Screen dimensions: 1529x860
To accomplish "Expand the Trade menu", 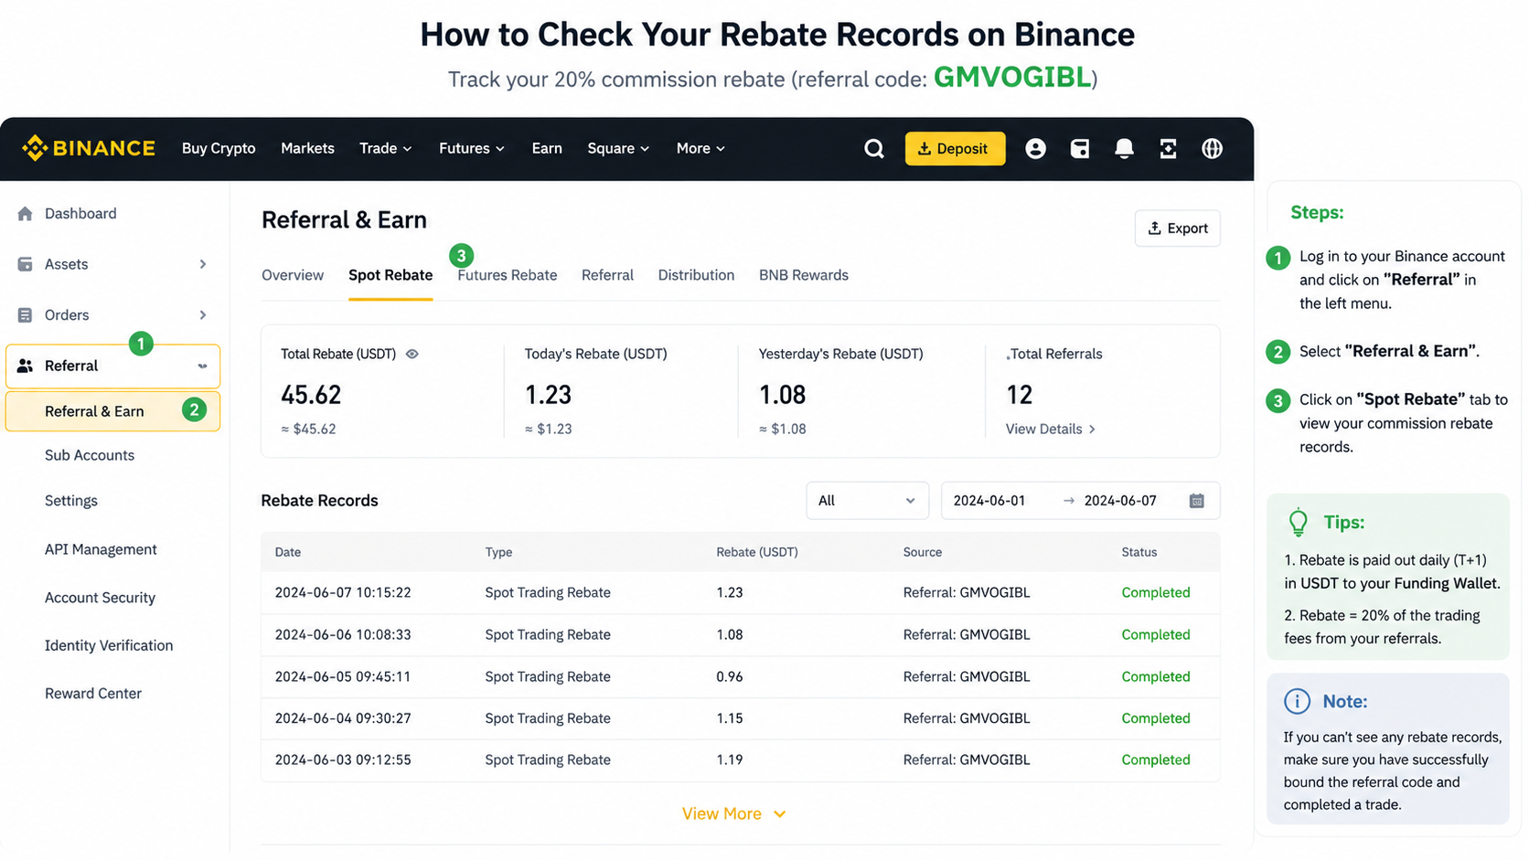I will pos(385,148).
